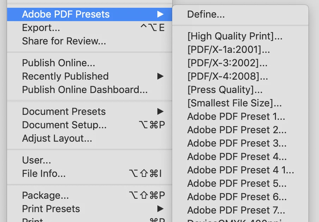Choose Adobe PDF Preset 5...

[240, 184]
